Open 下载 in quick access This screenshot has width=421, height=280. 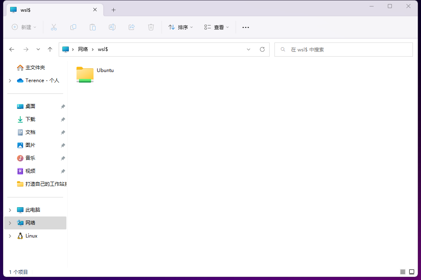coord(30,119)
